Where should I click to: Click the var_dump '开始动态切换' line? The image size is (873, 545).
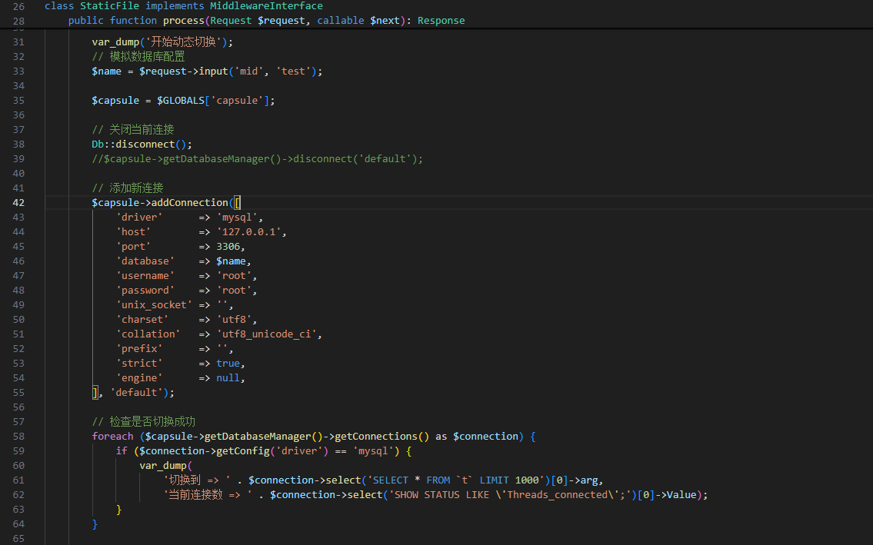pyautogui.click(x=162, y=42)
